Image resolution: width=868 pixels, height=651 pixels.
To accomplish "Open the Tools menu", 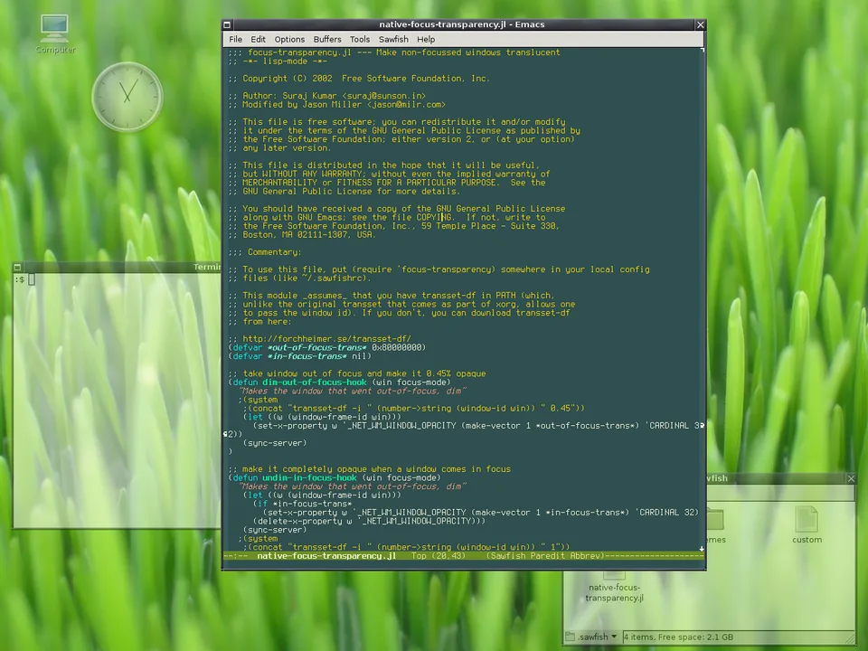I will click(x=360, y=39).
